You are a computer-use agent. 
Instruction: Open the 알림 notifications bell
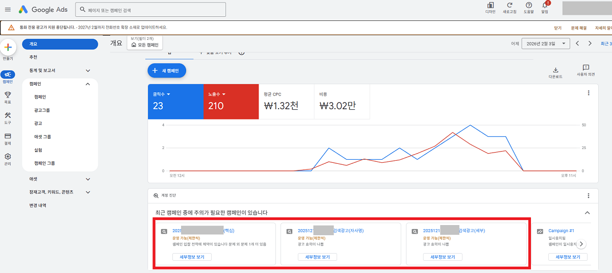point(545,5)
